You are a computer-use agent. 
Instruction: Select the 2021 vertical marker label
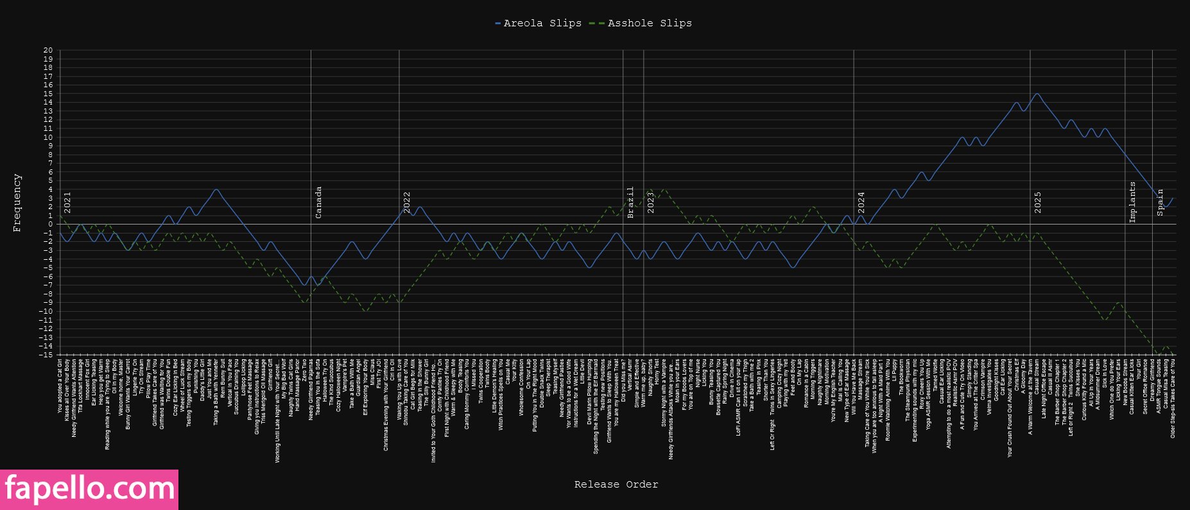[x=68, y=203]
